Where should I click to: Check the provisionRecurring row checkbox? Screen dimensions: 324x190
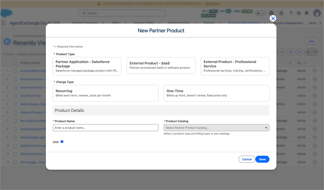click(15, 71)
